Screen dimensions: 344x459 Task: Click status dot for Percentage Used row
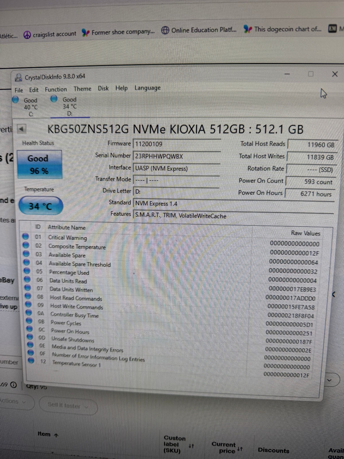[27, 271]
